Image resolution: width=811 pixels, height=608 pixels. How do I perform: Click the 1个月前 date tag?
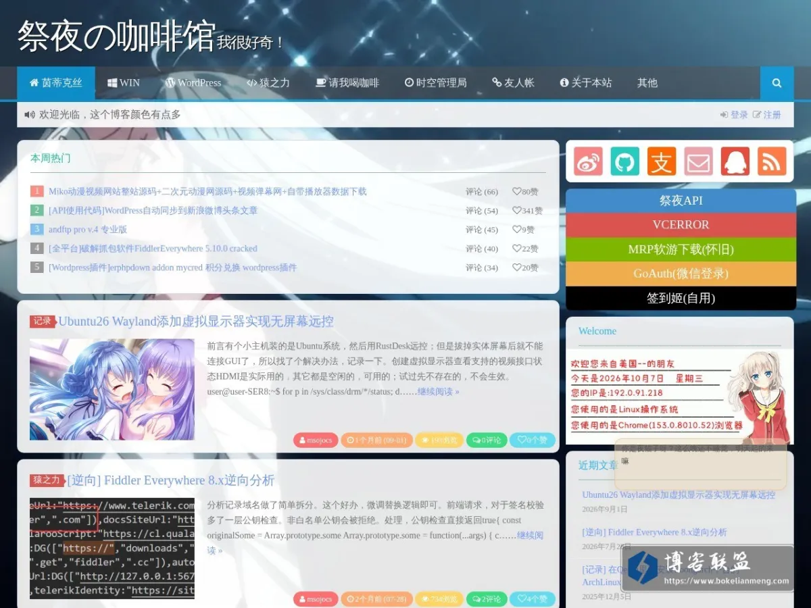(377, 440)
